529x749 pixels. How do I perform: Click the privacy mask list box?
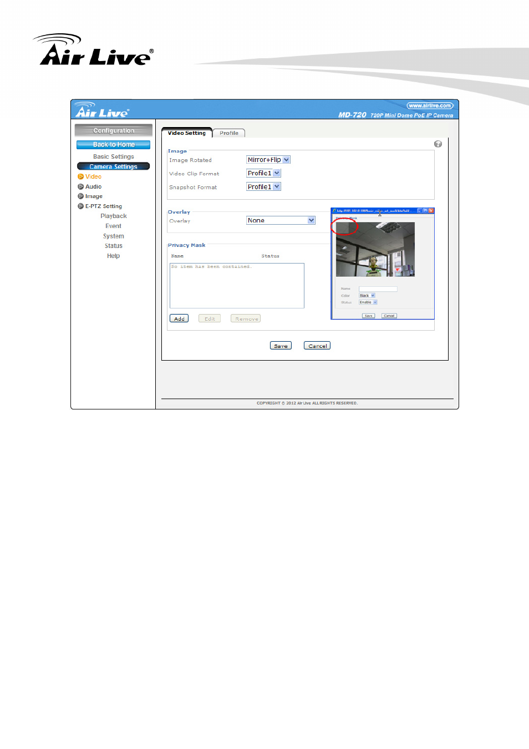237,286
